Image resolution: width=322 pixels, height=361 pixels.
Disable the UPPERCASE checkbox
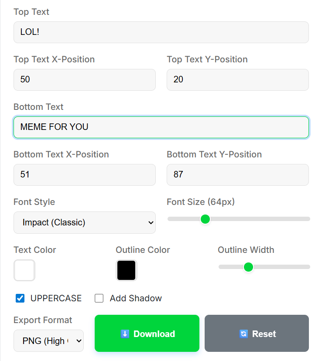click(x=20, y=298)
